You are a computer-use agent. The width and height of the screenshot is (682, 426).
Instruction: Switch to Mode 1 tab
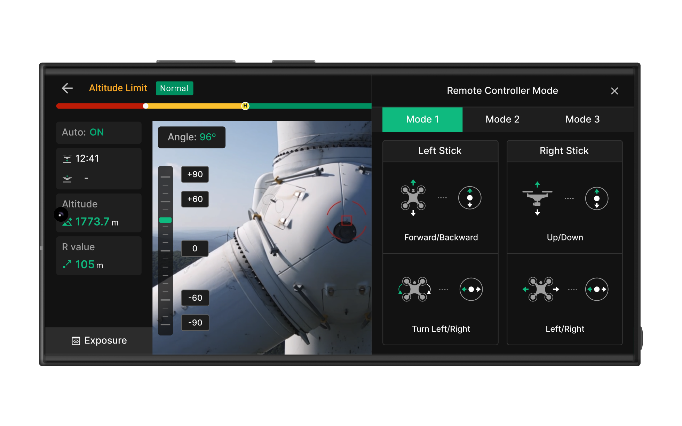tap(422, 119)
